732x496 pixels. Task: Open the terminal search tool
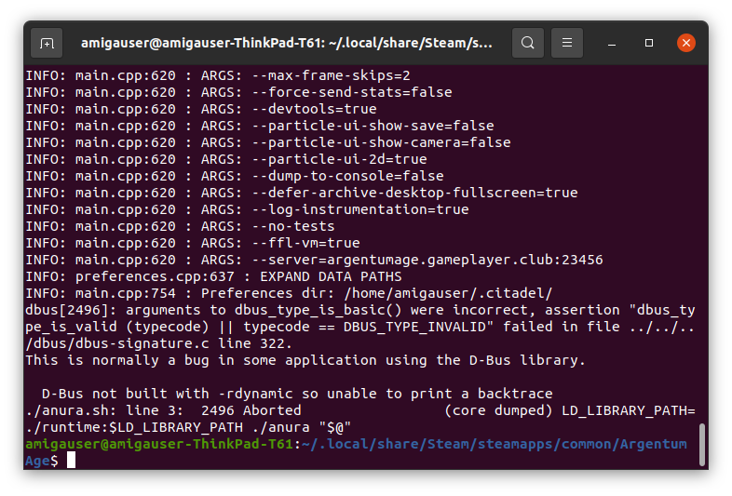pyautogui.click(x=527, y=43)
